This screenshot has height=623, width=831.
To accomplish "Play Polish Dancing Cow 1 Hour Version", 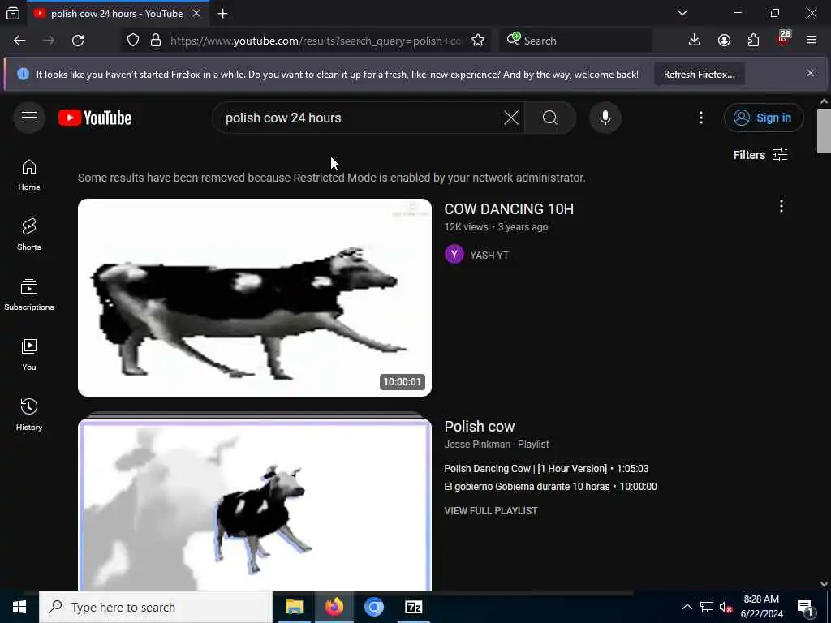I will (546, 469).
